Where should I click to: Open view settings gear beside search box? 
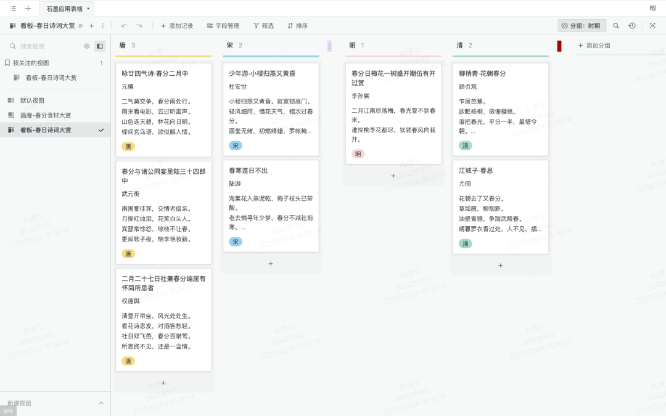(87, 46)
